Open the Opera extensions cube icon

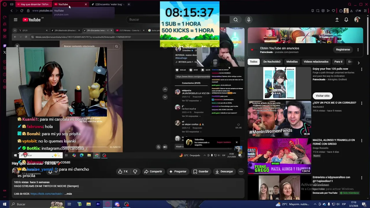click(341, 11)
